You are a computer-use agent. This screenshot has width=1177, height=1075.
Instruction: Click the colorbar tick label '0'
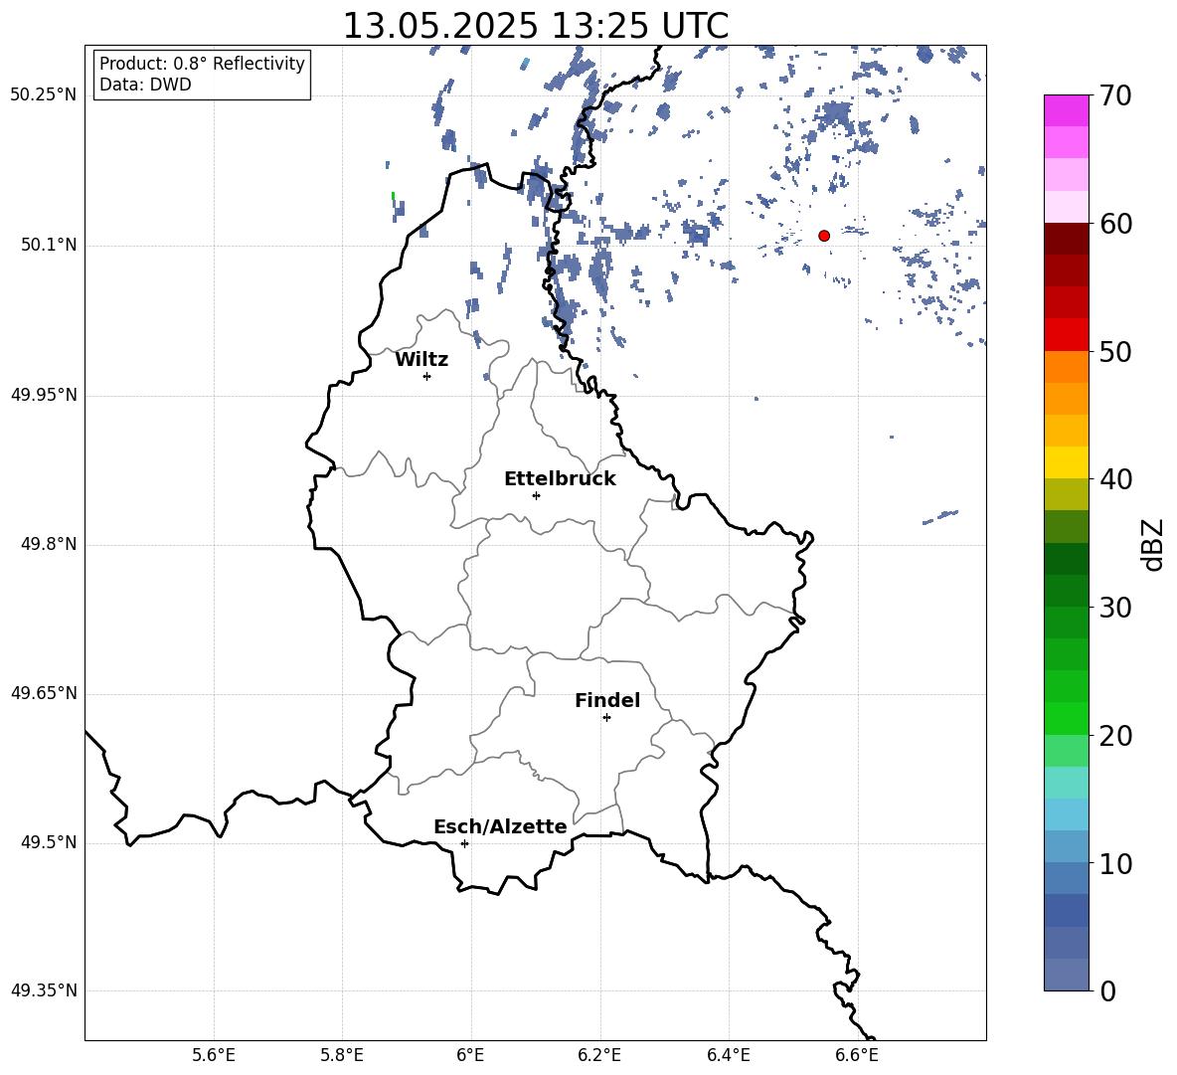(x=1108, y=991)
